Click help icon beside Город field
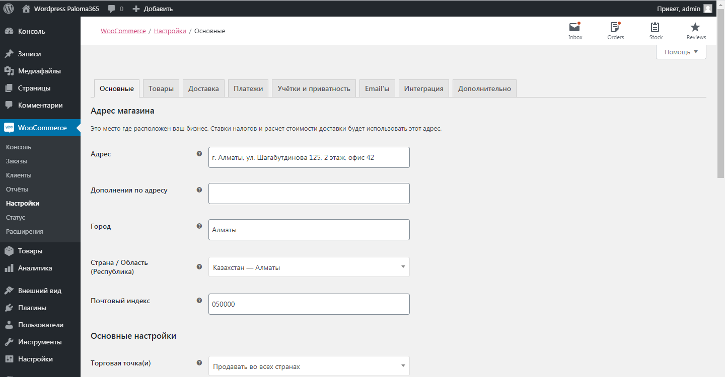The width and height of the screenshot is (725, 377). pyautogui.click(x=199, y=226)
